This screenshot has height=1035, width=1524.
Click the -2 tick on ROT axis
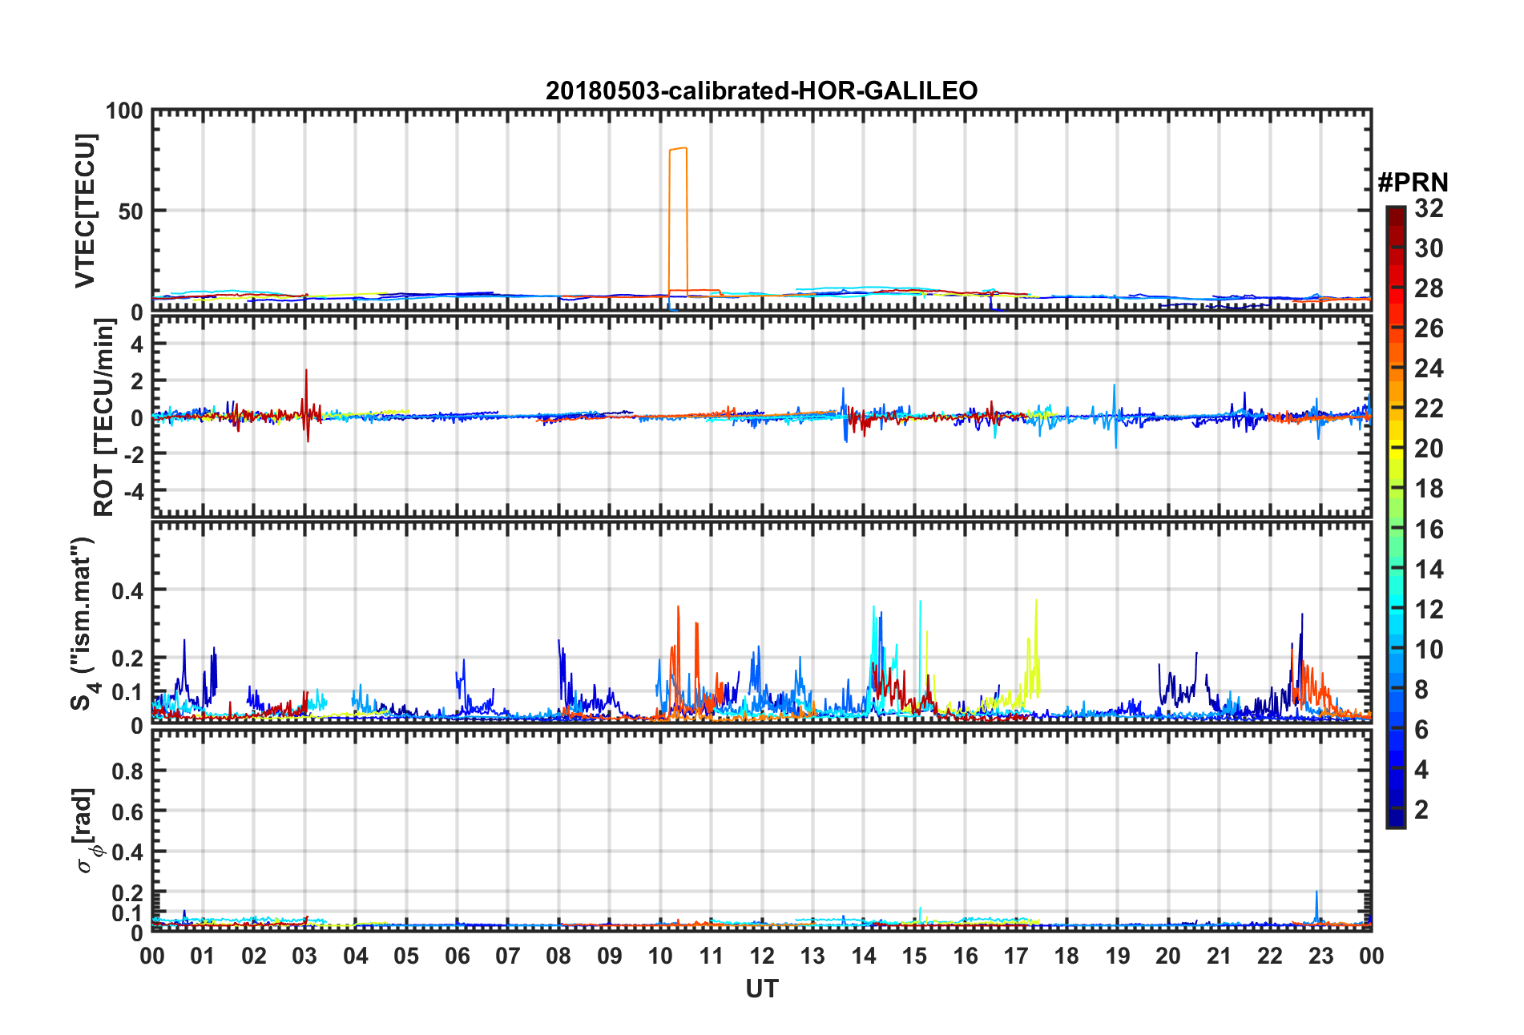pyautogui.click(x=133, y=453)
